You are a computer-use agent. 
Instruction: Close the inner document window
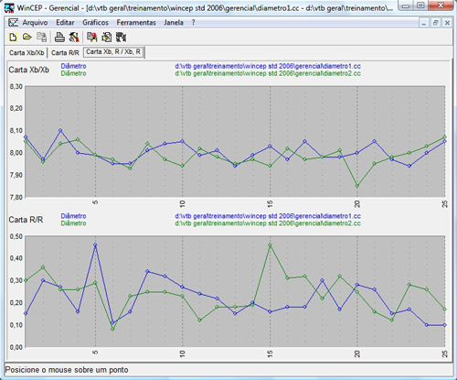tap(447, 23)
